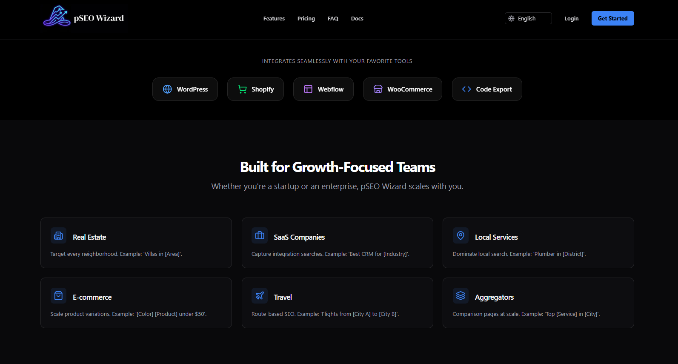Click the Travel airplane icon

tap(260, 296)
